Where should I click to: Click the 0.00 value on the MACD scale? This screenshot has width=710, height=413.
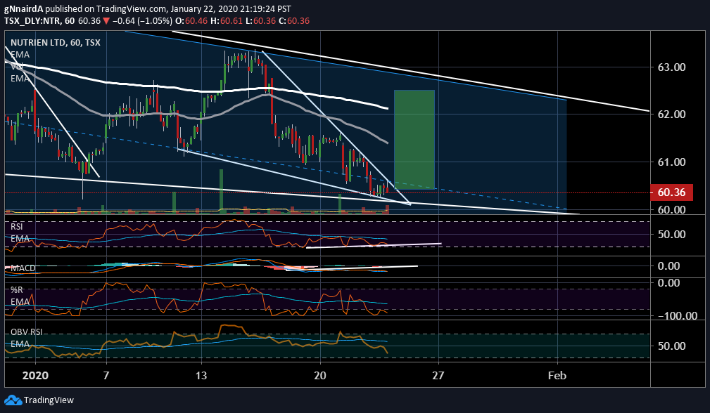pyautogui.click(x=668, y=265)
